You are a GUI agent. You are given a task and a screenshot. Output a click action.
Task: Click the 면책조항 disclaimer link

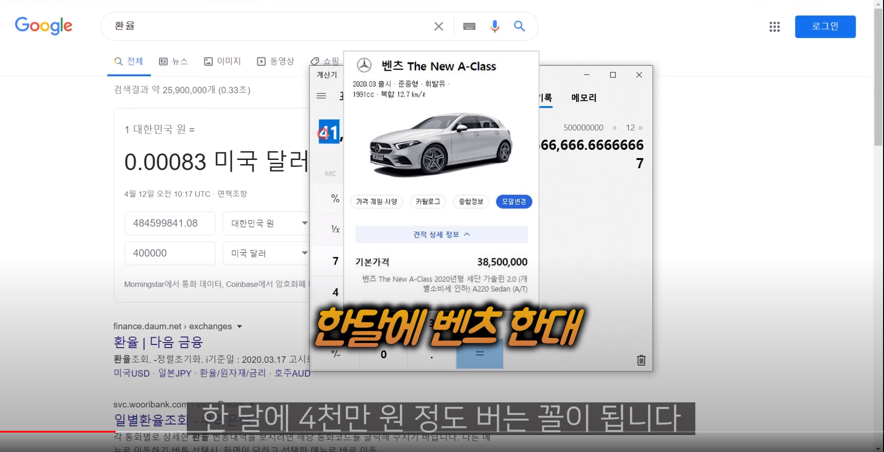(x=232, y=193)
